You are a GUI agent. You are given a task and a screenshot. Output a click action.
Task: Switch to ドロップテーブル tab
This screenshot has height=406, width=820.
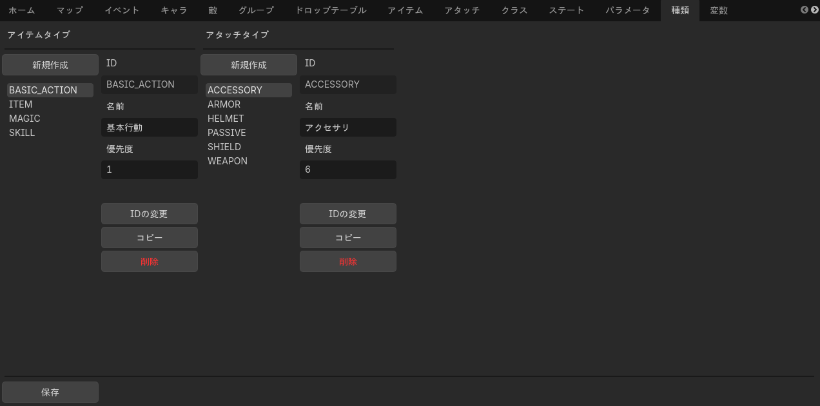[331, 10]
